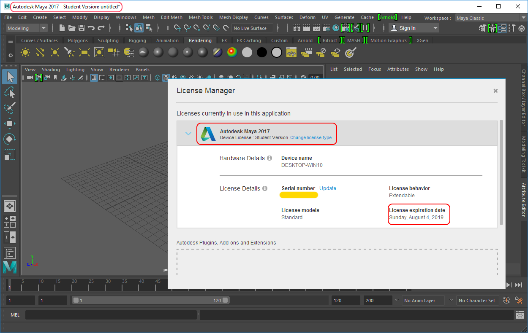Open the Mesh Tools menu

point(201,17)
